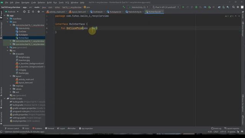Image resolution: width=245 pixels, height=138 pixels.
Task: Open Project panel options gear
Action: (x=38, y=12)
